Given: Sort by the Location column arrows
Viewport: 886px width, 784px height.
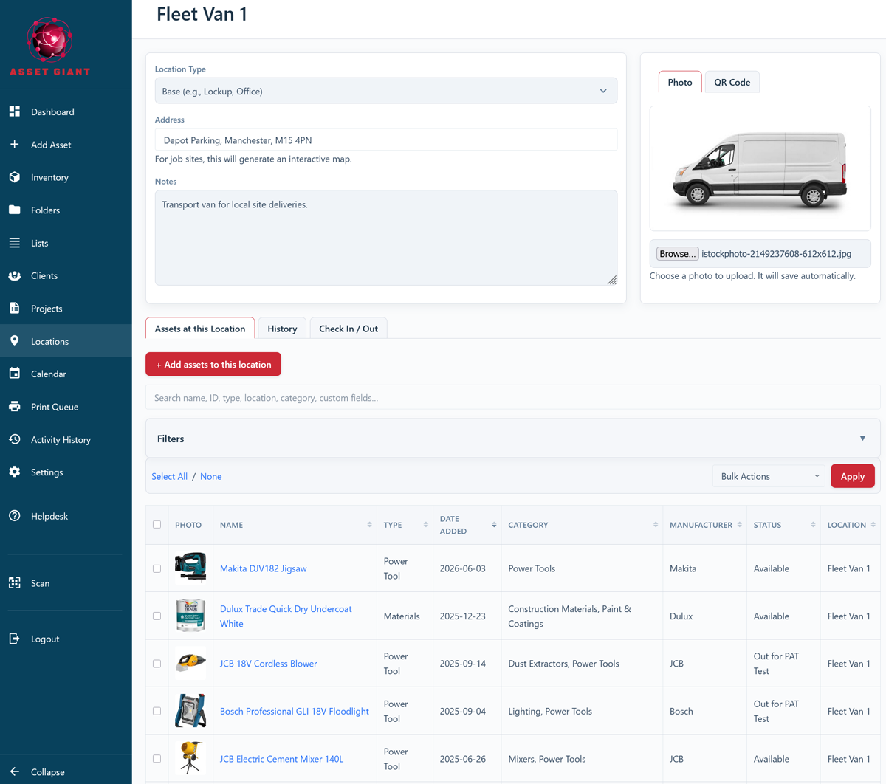Looking at the screenshot, I should (x=873, y=525).
